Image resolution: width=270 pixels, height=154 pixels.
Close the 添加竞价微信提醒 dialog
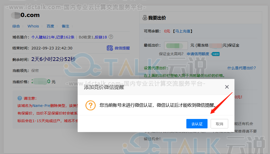[x=227, y=87]
